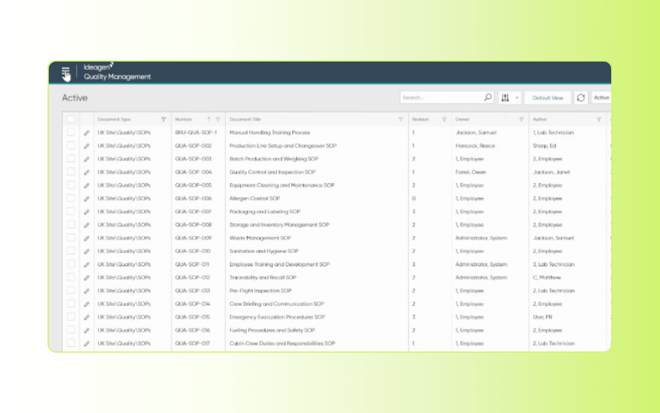Click the edit pencil for QUA-SOP-007
This screenshot has height=413, width=660.
pos(87,212)
